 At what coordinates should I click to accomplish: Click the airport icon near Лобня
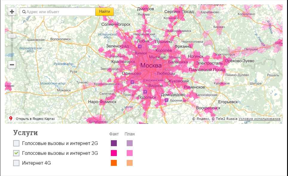tap(140, 47)
